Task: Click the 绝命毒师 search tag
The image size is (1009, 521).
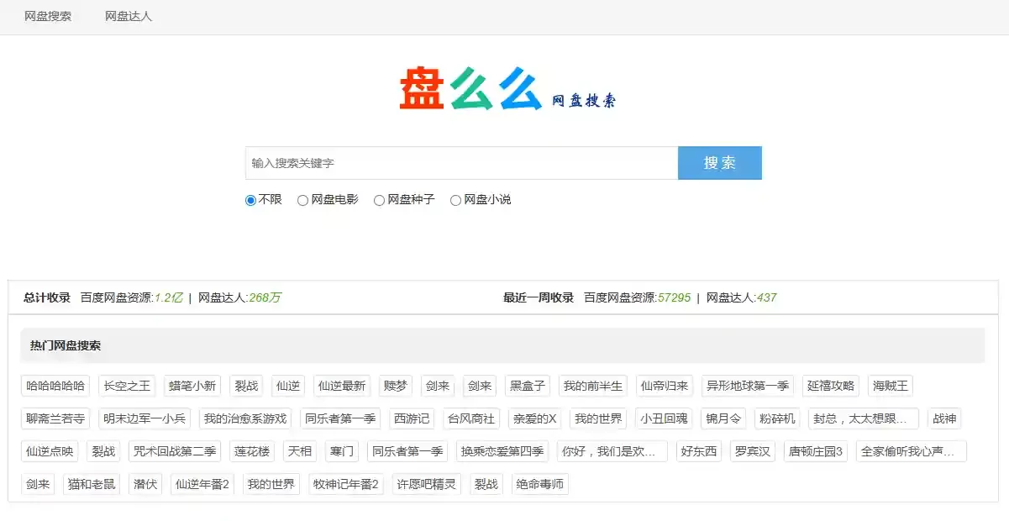Action: tap(540, 484)
